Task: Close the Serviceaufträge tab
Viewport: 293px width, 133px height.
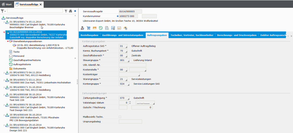Action: pos(41,5)
